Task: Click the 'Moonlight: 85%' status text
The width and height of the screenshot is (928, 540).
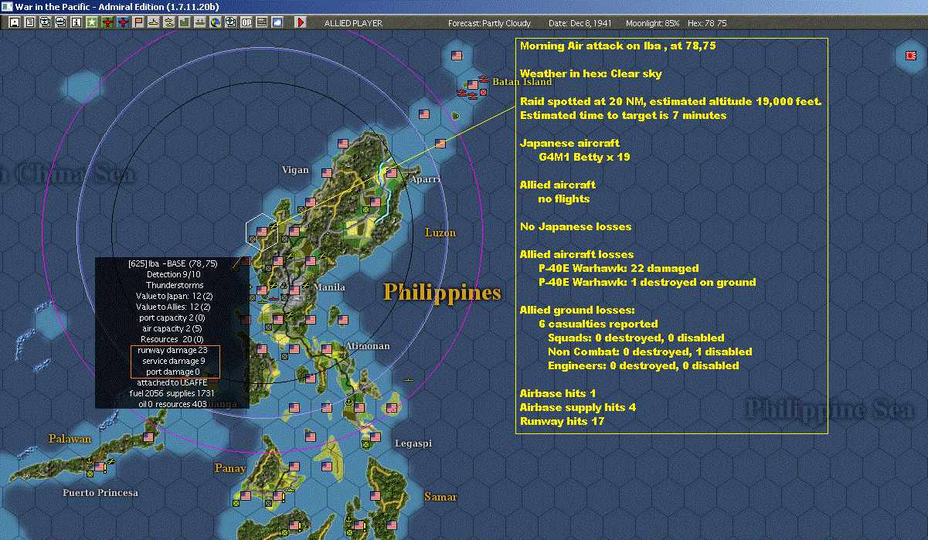Action: (x=652, y=23)
